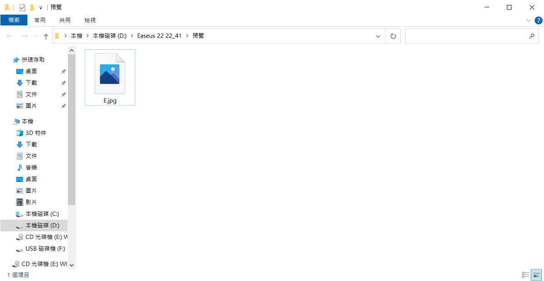The width and height of the screenshot is (544, 281).
Task: Open 下載 listed under 本機
Action: click(x=31, y=144)
